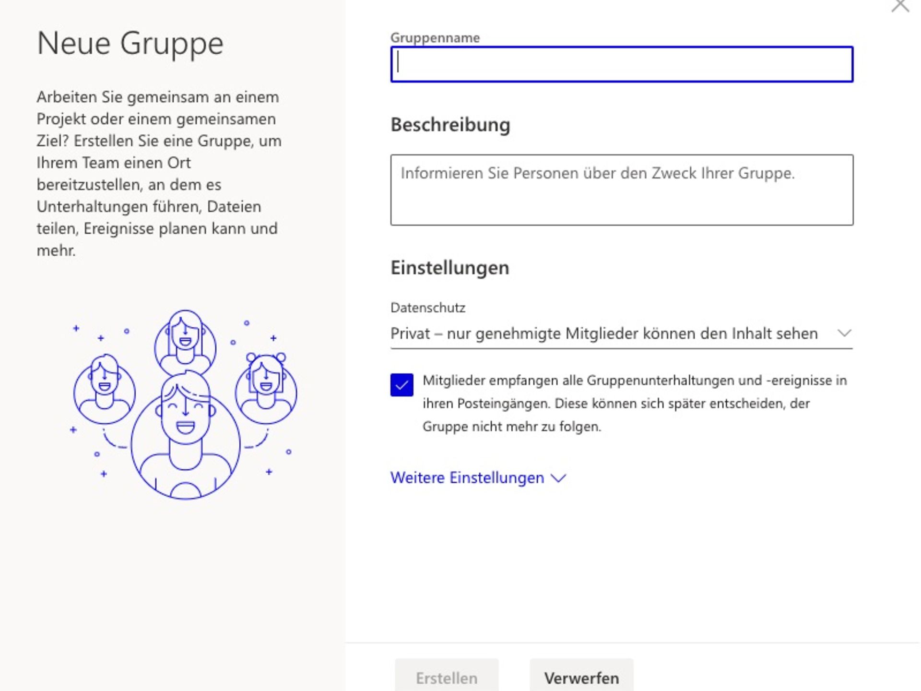921x691 pixels.
Task: Click the Einstellungen section heading
Action: click(449, 267)
